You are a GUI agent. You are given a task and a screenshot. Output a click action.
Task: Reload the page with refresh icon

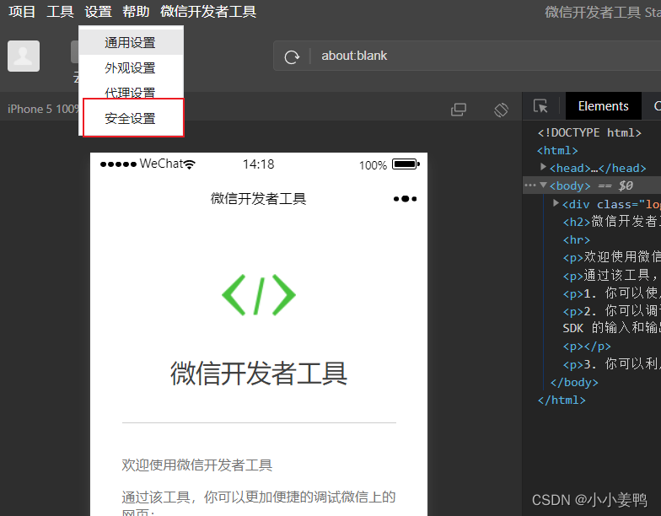pyautogui.click(x=292, y=56)
